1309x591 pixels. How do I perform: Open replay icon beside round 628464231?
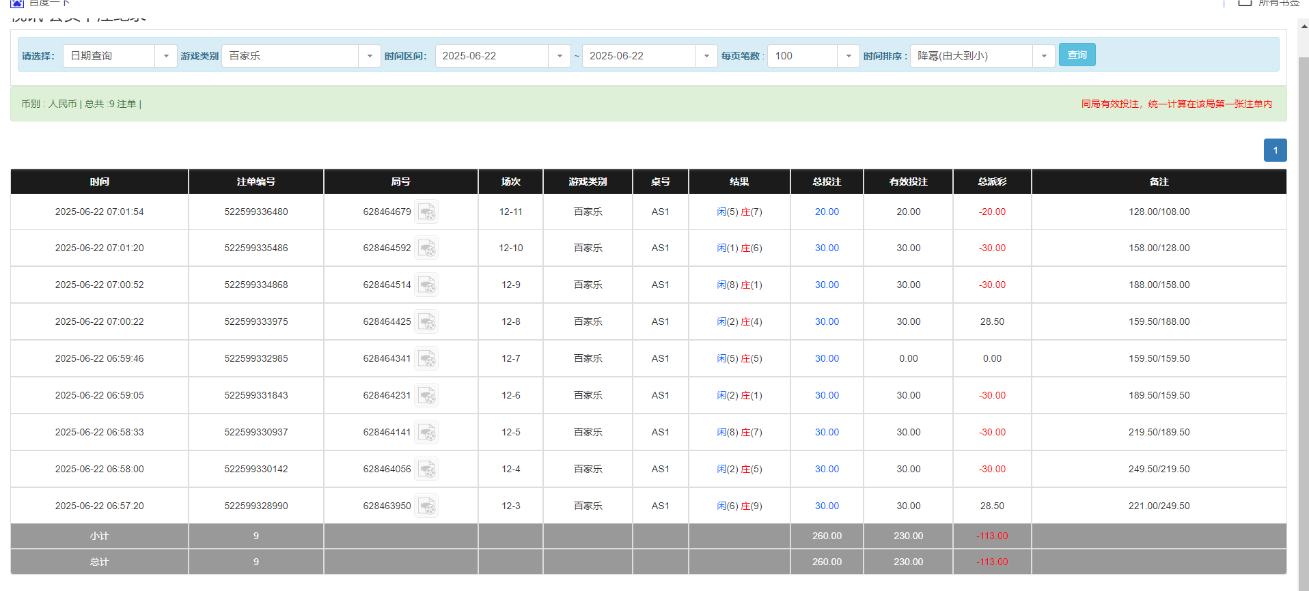pos(426,396)
